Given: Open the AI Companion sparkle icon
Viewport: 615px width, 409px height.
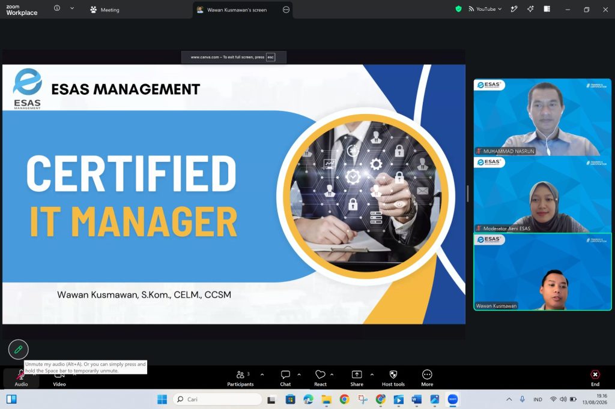Looking at the screenshot, I should click(530, 8).
